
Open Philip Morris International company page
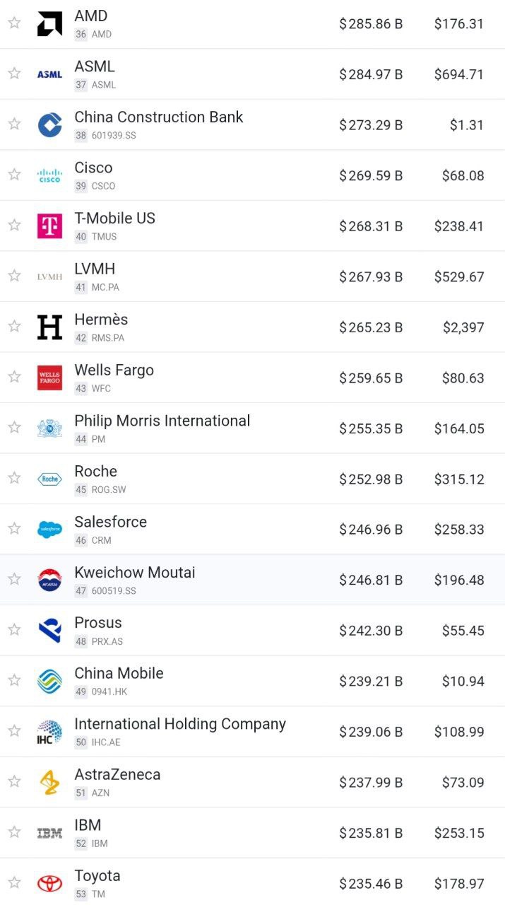click(162, 421)
